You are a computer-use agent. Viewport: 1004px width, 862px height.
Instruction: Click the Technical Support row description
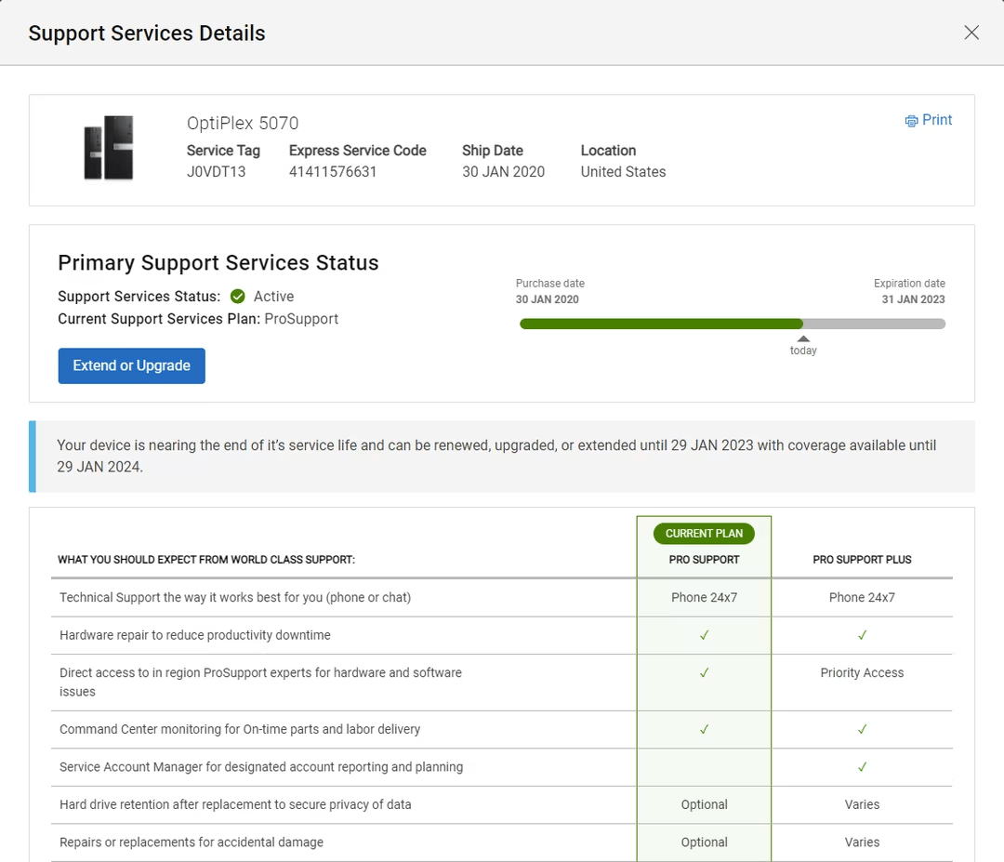tap(235, 598)
